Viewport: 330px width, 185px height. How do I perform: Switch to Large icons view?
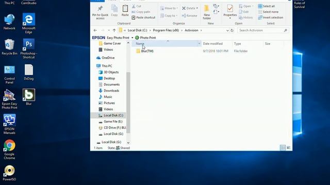[x=289, y=147]
